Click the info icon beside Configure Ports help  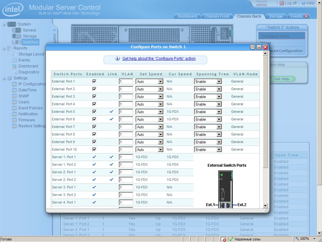(118, 59)
